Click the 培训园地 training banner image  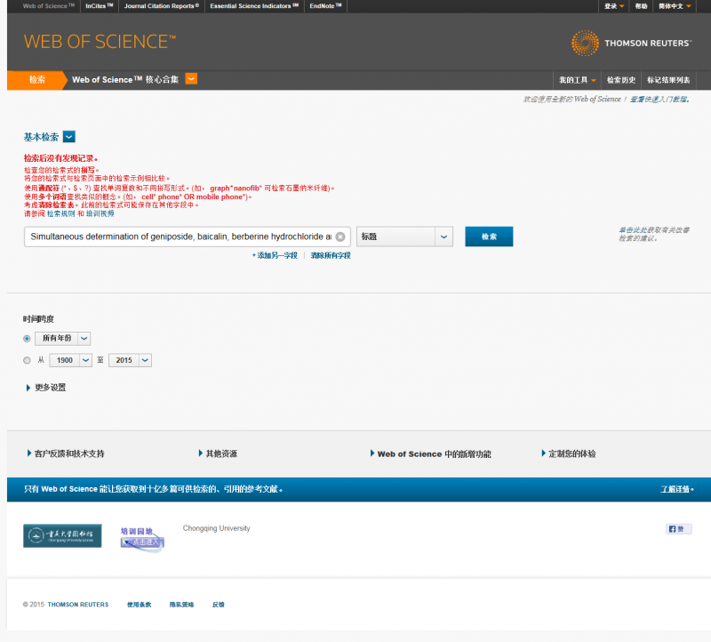tap(142, 539)
